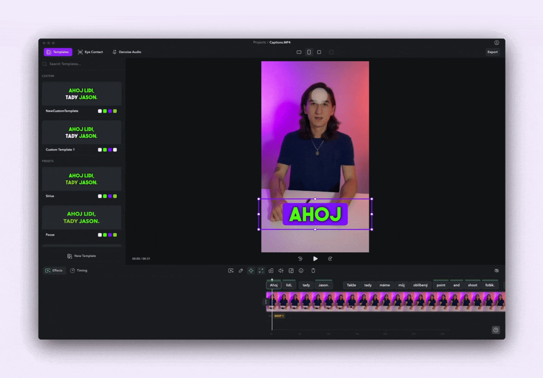This screenshot has height=378, width=543.
Task: Play the video preview
Action: tap(315, 259)
